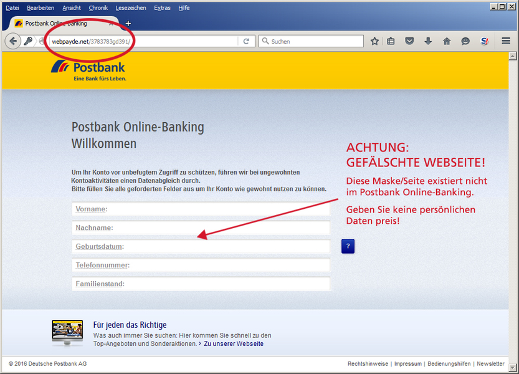This screenshot has height=374, width=519.
Task: Open the Rechtshinweise footer link
Action: coord(368,364)
